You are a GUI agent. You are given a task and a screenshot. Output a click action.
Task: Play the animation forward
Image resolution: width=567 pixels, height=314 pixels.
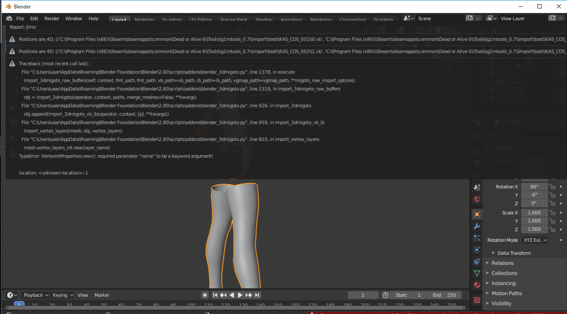tap(240, 295)
